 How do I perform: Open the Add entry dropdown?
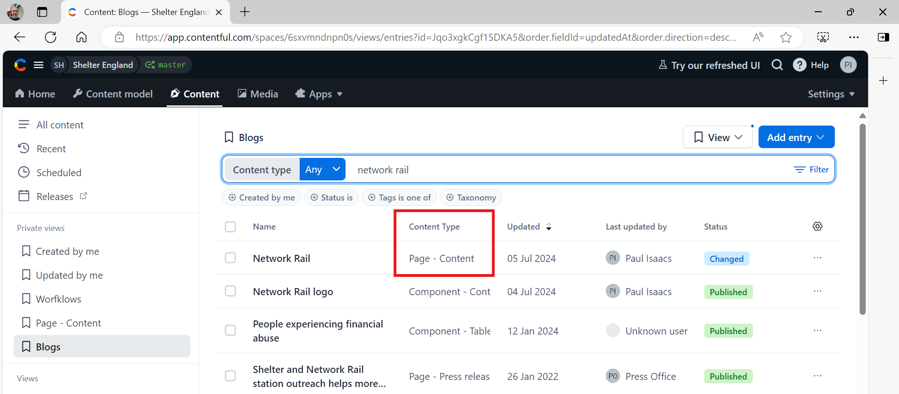coord(796,137)
